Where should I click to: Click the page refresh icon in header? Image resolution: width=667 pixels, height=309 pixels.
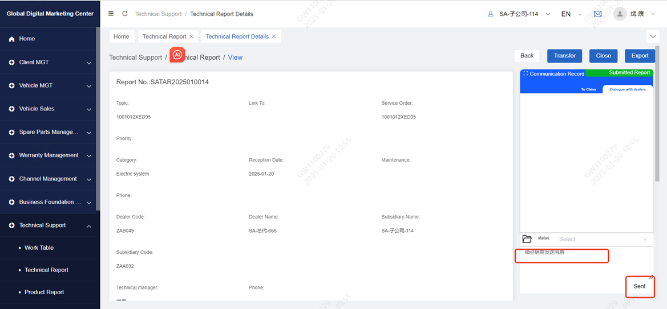tap(125, 14)
